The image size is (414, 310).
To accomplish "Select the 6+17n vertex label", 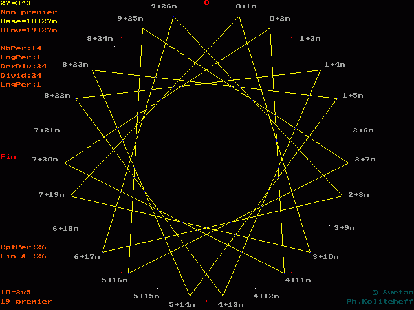I will click(86, 257).
